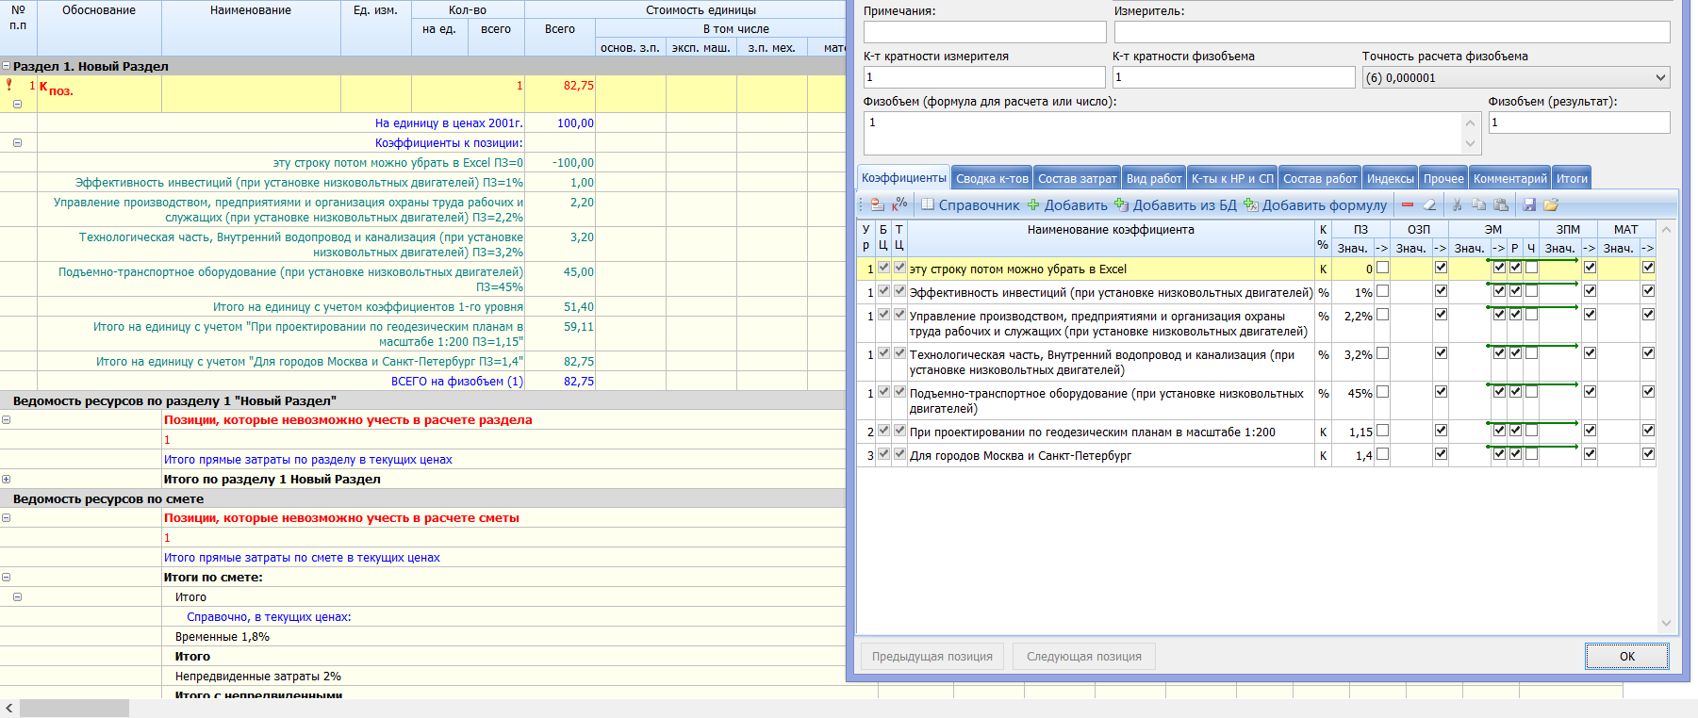This screenshot has width=1698, height=718.
Task: Collapse 'Раздел 1. Новый Раздел' section
Action: (x=7, y=67)
